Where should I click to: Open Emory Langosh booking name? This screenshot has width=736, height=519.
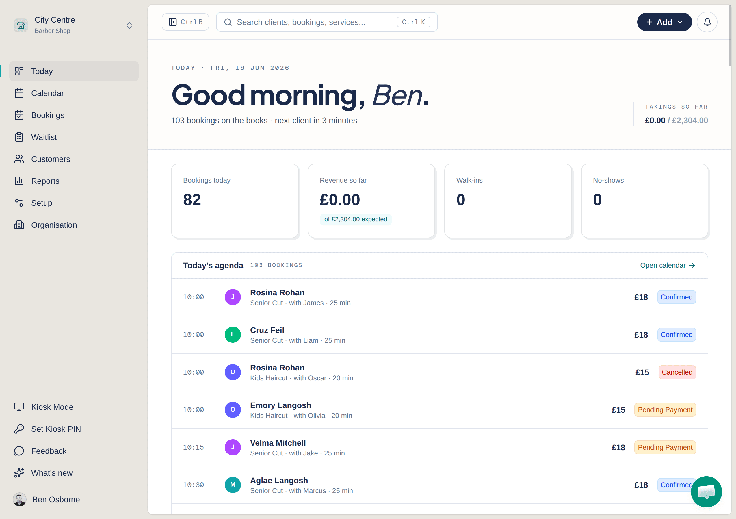280,405
